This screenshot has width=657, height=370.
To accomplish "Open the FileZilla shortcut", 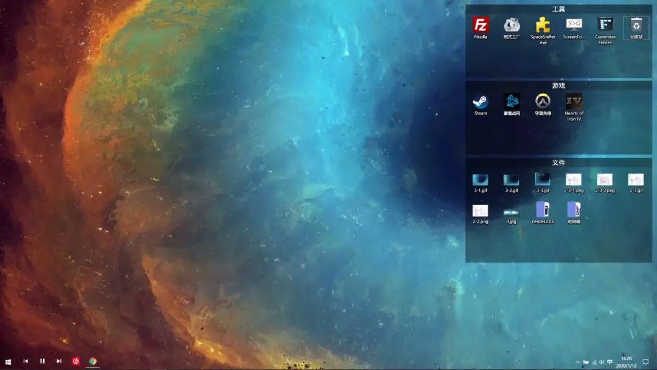I will coord(481,26).
